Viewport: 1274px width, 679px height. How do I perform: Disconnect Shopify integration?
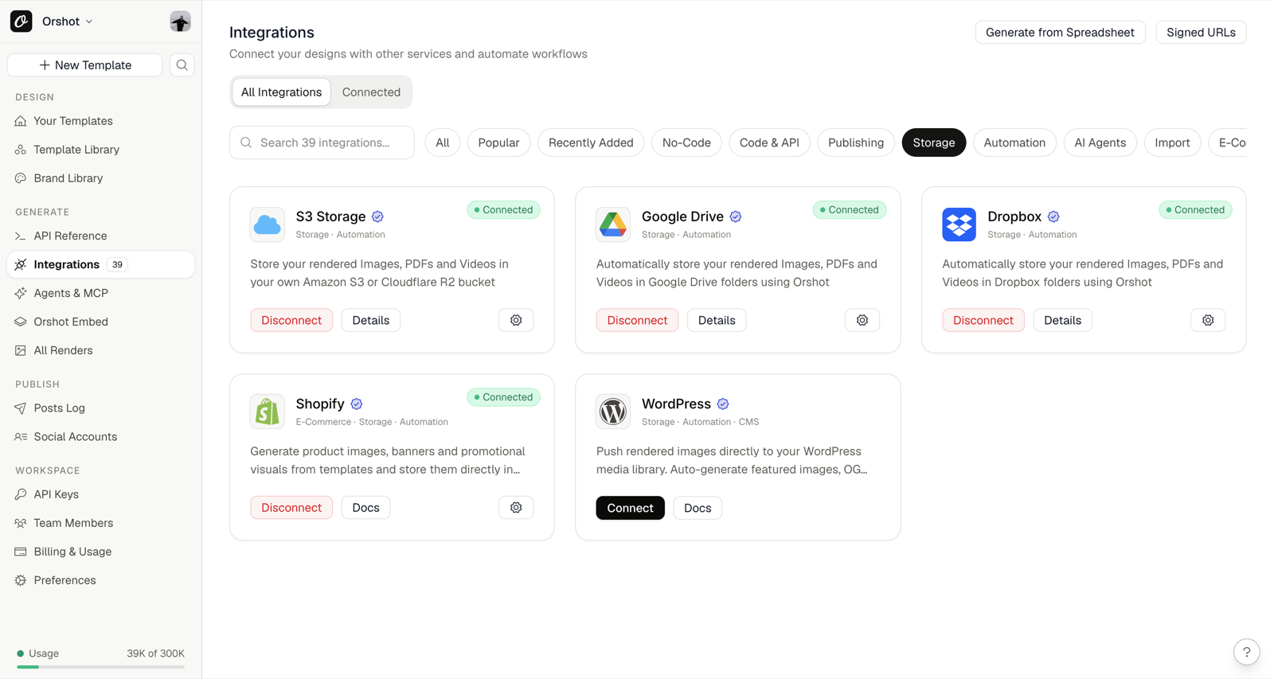291,508
